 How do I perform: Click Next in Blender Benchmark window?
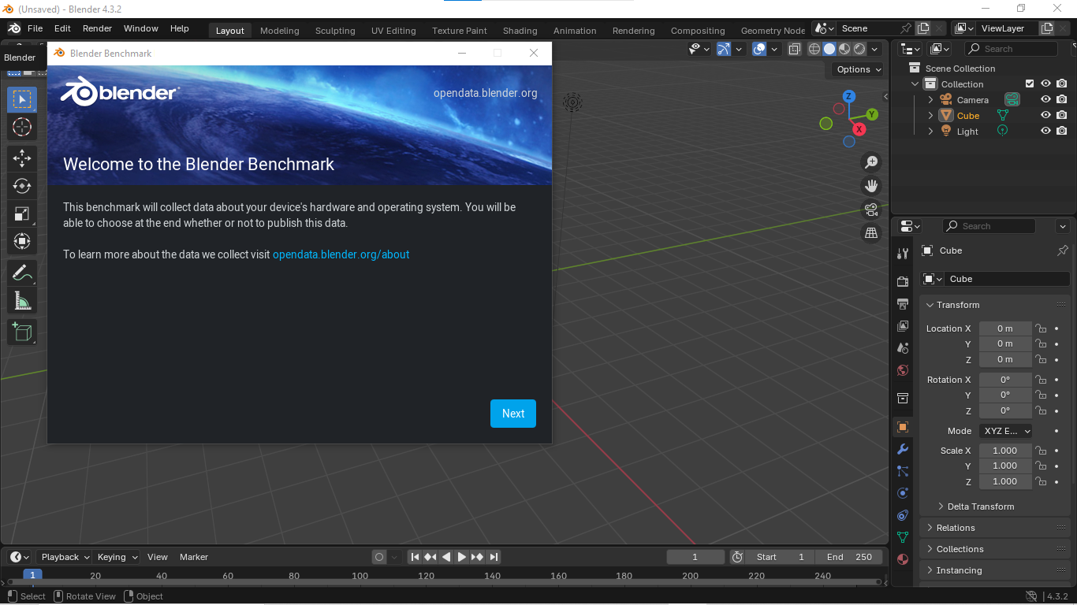pyautogui.click(x=513, y=414)
